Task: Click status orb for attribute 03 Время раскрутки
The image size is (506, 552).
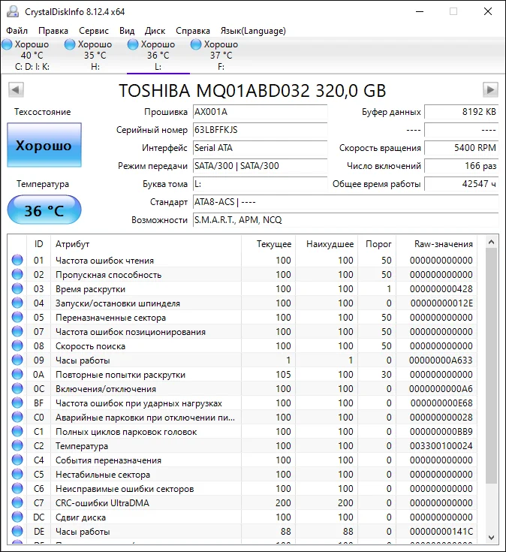Action: (17, 288)
